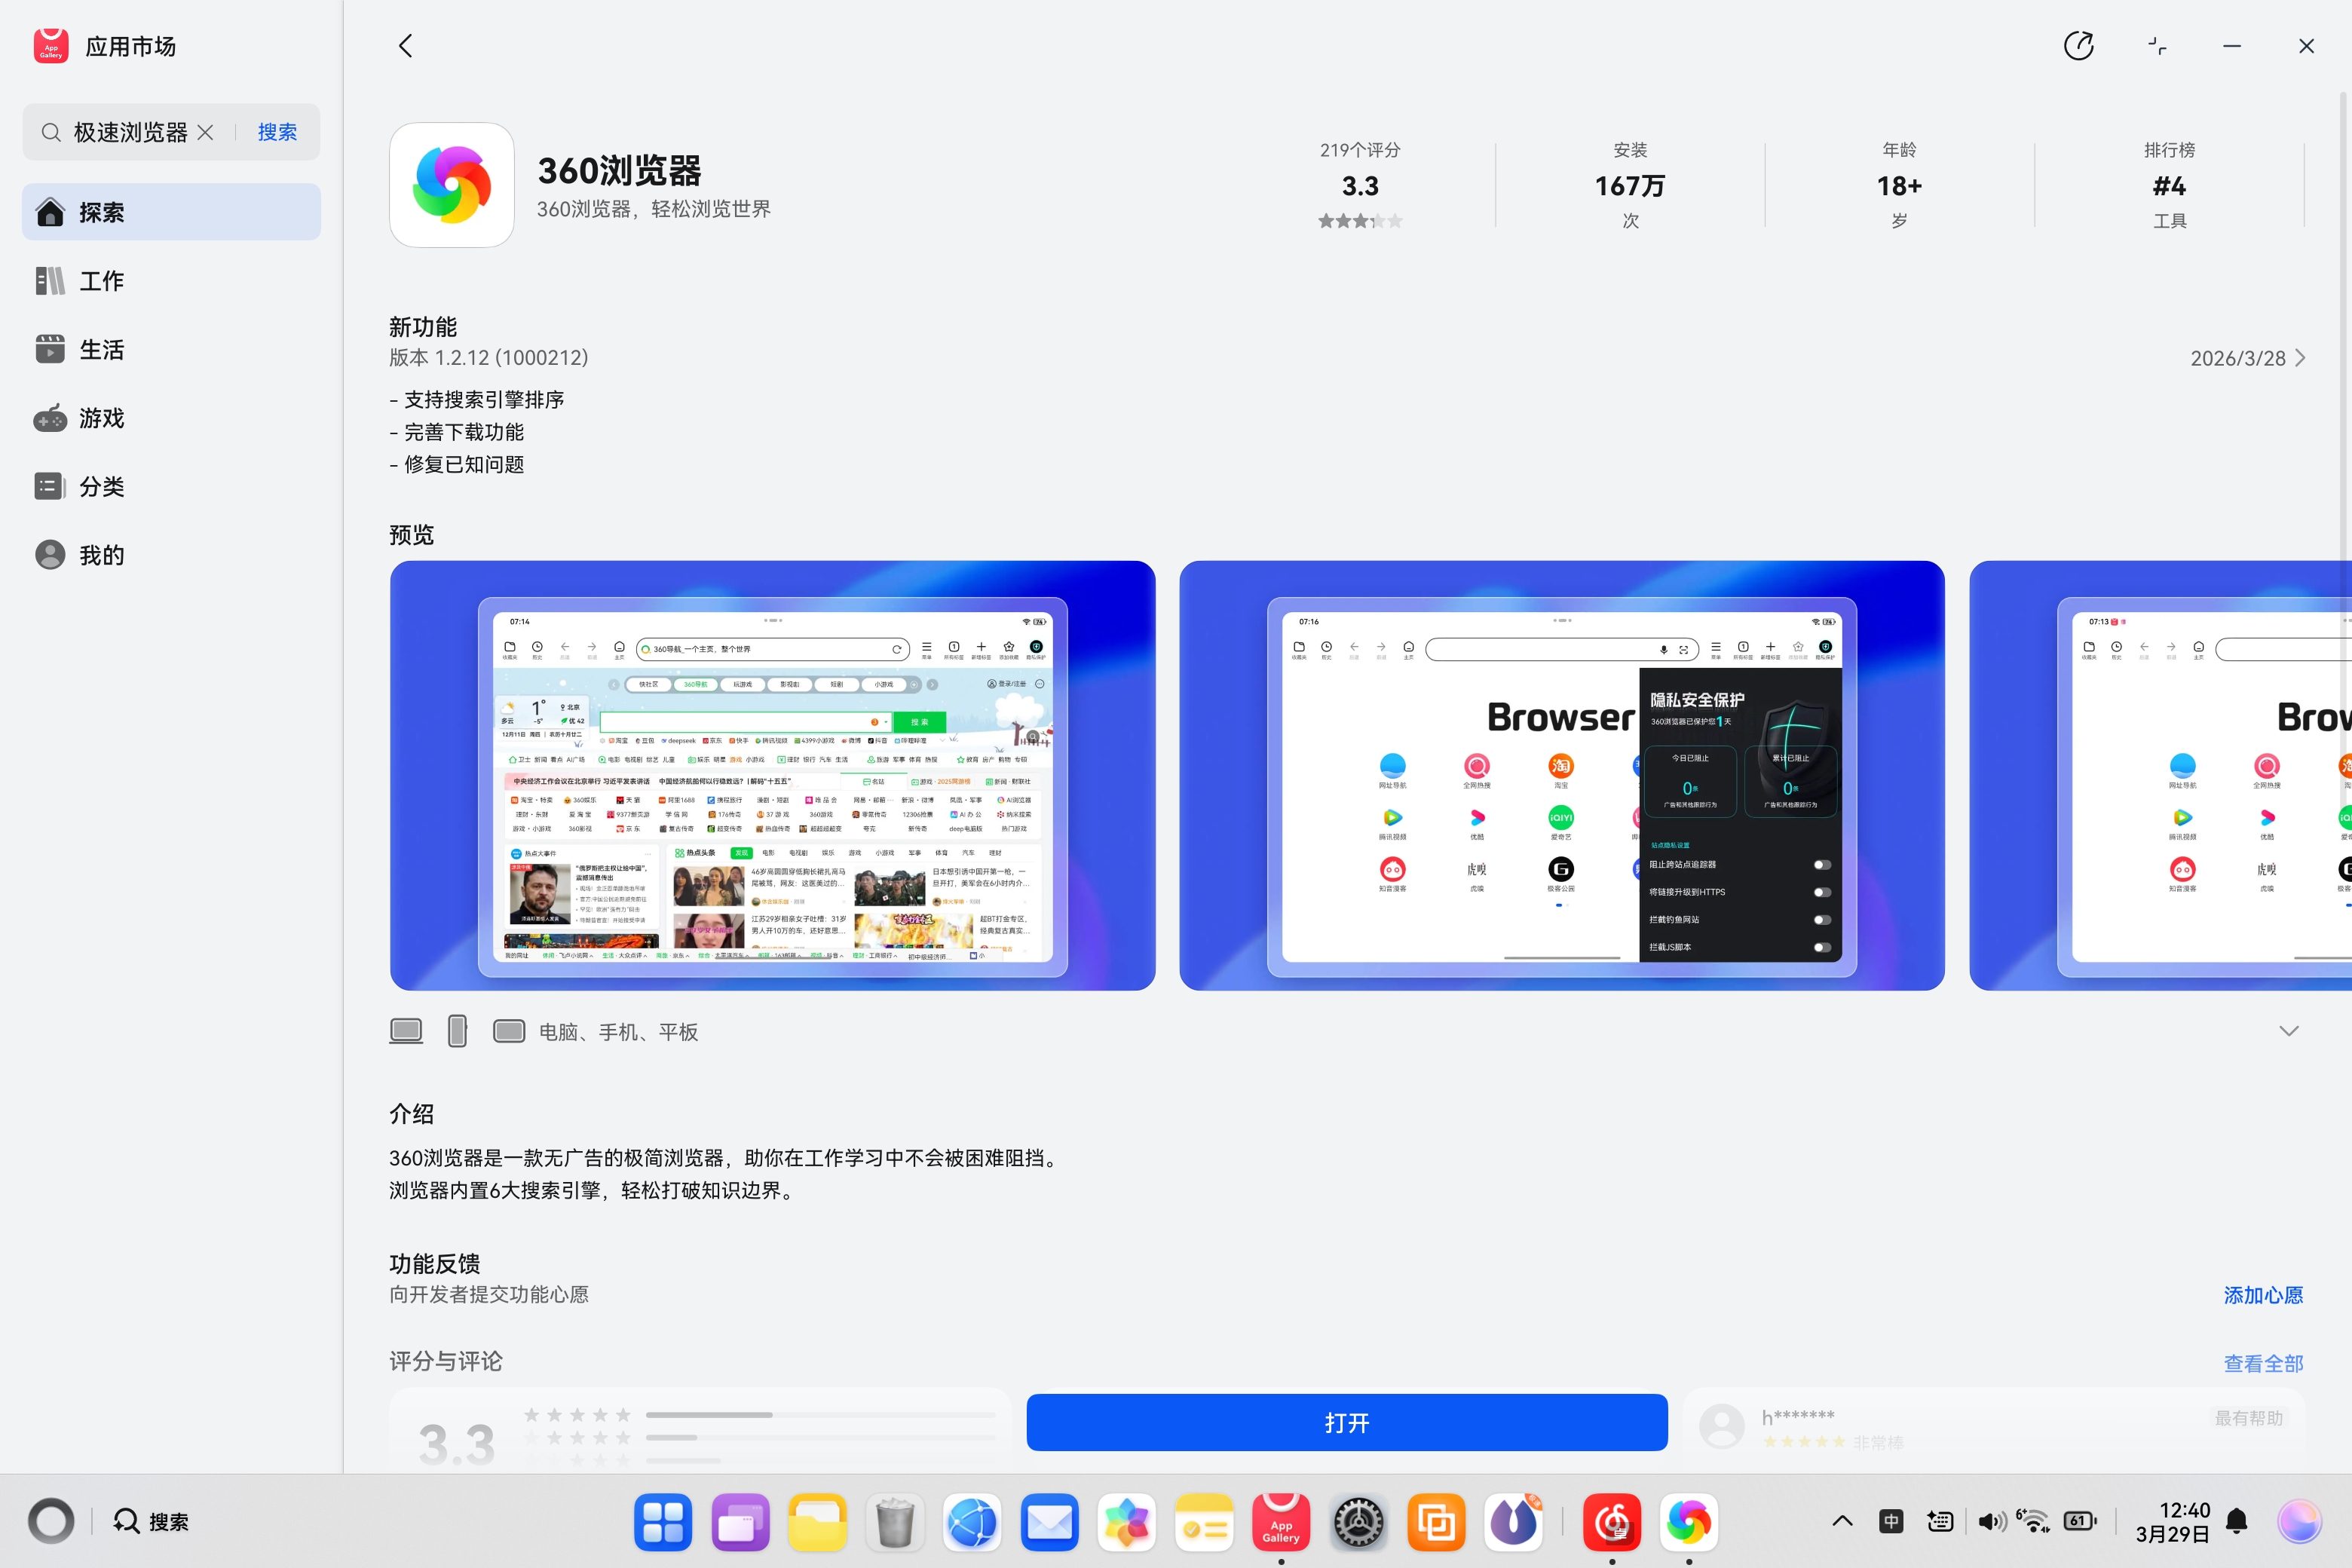The height and width of the screenshot is (1568, 2352).
Task: Click the clock showing 12:40 3月29日
Action: point(2172,1522)
